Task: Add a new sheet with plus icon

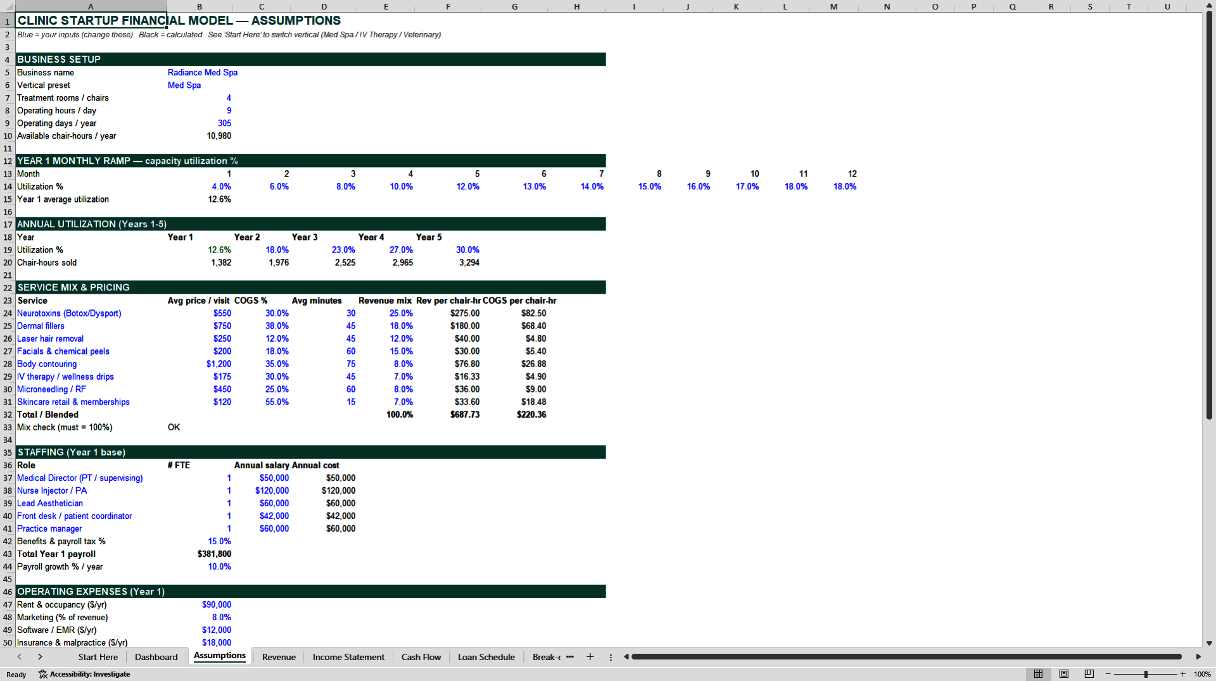Action: (590, 657)
